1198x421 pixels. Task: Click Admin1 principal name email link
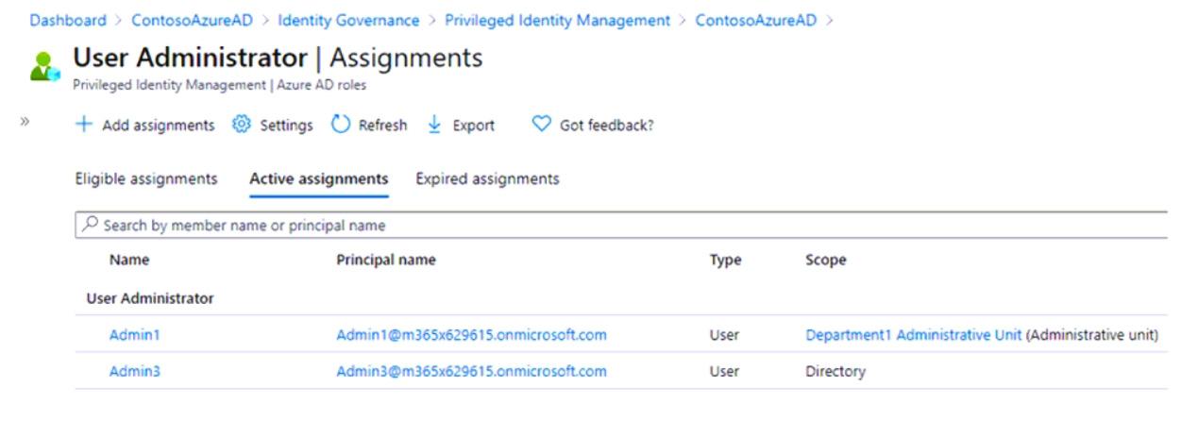point(471,335)
